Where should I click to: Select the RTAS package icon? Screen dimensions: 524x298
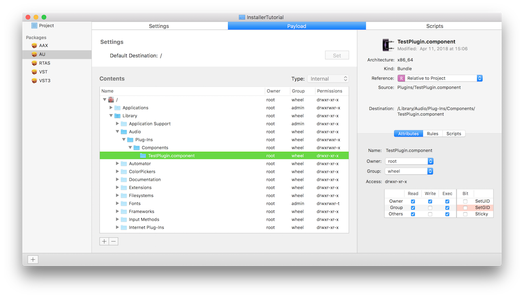[x=34, y=63]
